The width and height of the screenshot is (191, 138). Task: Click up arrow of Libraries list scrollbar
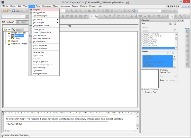coord(174,57)
